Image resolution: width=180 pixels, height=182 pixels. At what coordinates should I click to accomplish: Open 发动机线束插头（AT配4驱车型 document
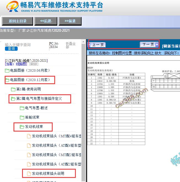click(x=57, y=146)
